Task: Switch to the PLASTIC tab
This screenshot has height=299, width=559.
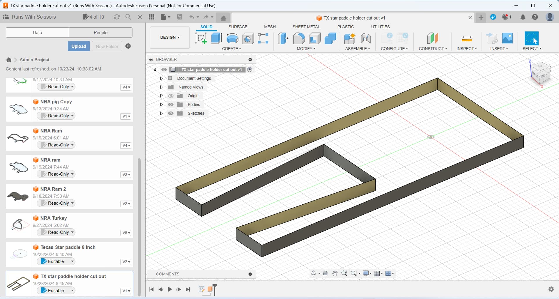Action: (x=346, y=27)
